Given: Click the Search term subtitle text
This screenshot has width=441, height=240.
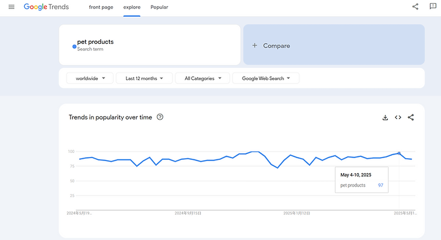Looking at the screenshot, I should point(90,49).
